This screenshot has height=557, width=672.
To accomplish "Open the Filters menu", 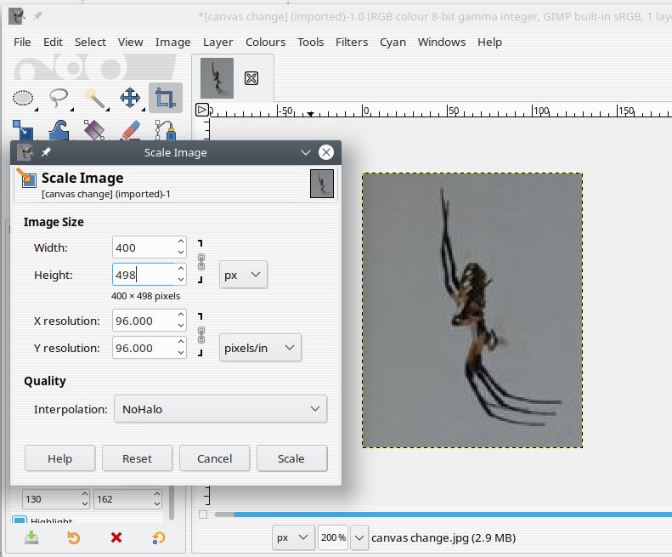I will click(x=352, y=42).
